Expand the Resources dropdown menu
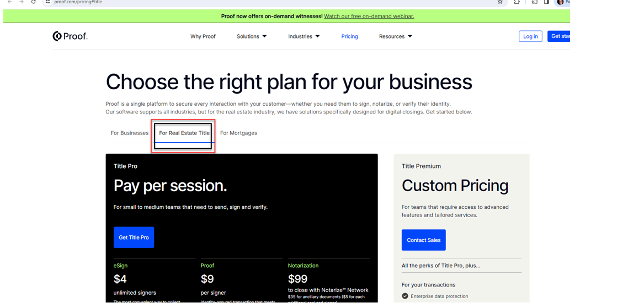The height and width of the screenshot is (308, 628). (x=396, y=36)
